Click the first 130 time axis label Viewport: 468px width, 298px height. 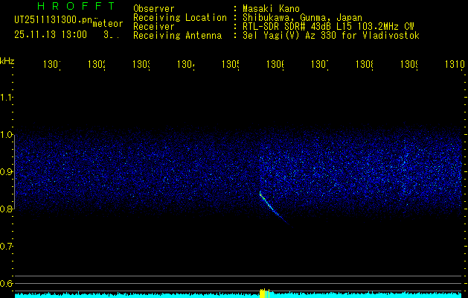51,66
